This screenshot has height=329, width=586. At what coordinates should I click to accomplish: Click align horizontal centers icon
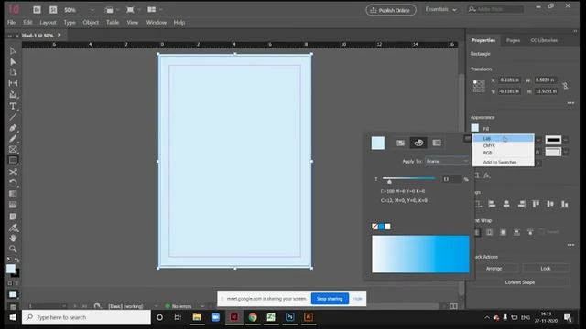(x=506, y=204)
